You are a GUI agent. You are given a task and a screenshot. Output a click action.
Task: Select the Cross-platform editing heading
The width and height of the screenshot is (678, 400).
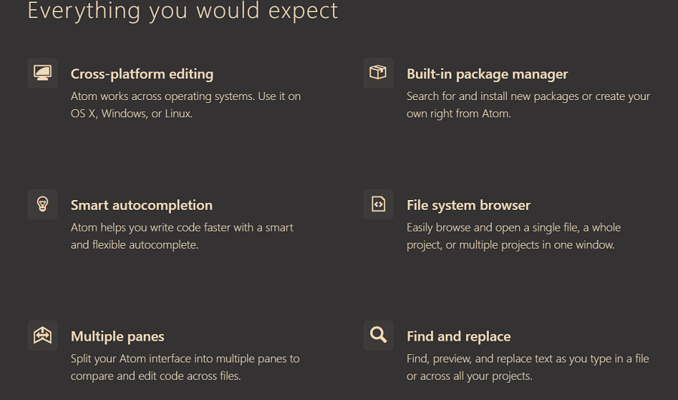click(x=142, y=74)
